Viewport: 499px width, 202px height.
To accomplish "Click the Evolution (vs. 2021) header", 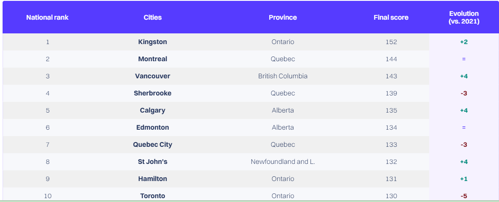I will (464, 18).
